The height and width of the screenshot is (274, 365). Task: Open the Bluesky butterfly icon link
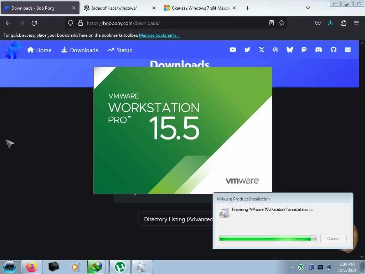[290, 50]
